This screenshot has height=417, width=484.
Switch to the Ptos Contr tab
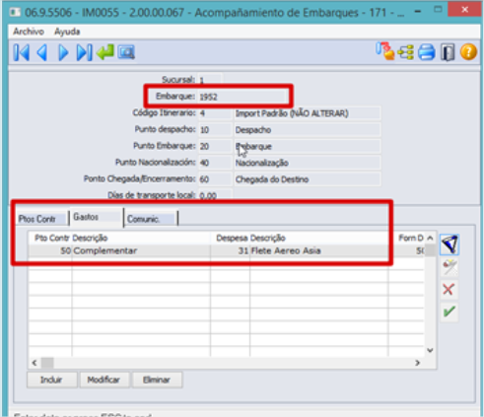click(41, 219)
